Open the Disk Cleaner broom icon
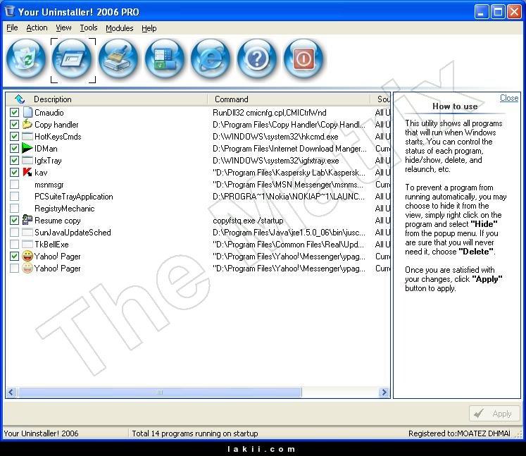Image resolution: width=526 pixels, height=456 pixels. (118, 59)
